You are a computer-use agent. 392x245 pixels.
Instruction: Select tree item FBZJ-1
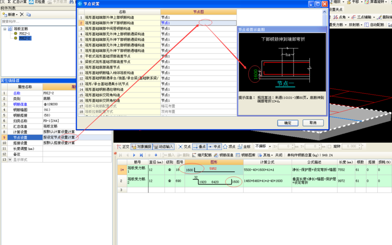(24, 33)
